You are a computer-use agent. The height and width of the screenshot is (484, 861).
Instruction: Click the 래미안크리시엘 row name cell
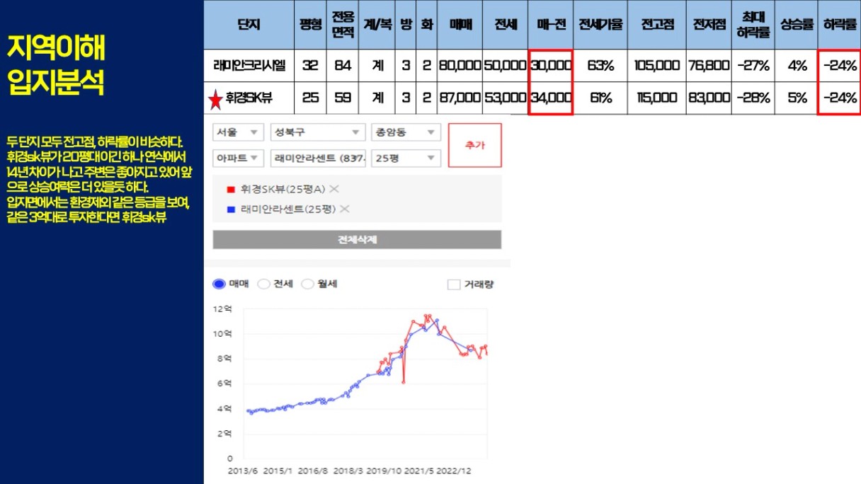(249, 66)
